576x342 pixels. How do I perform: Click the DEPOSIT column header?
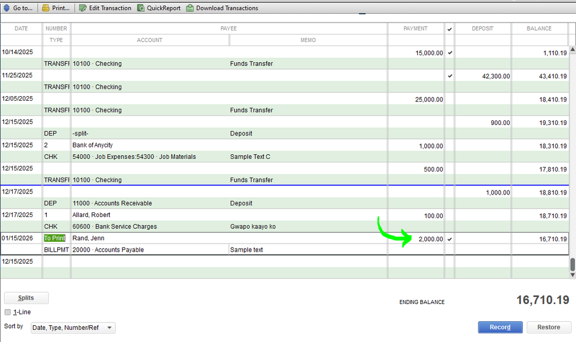(483, 28)
